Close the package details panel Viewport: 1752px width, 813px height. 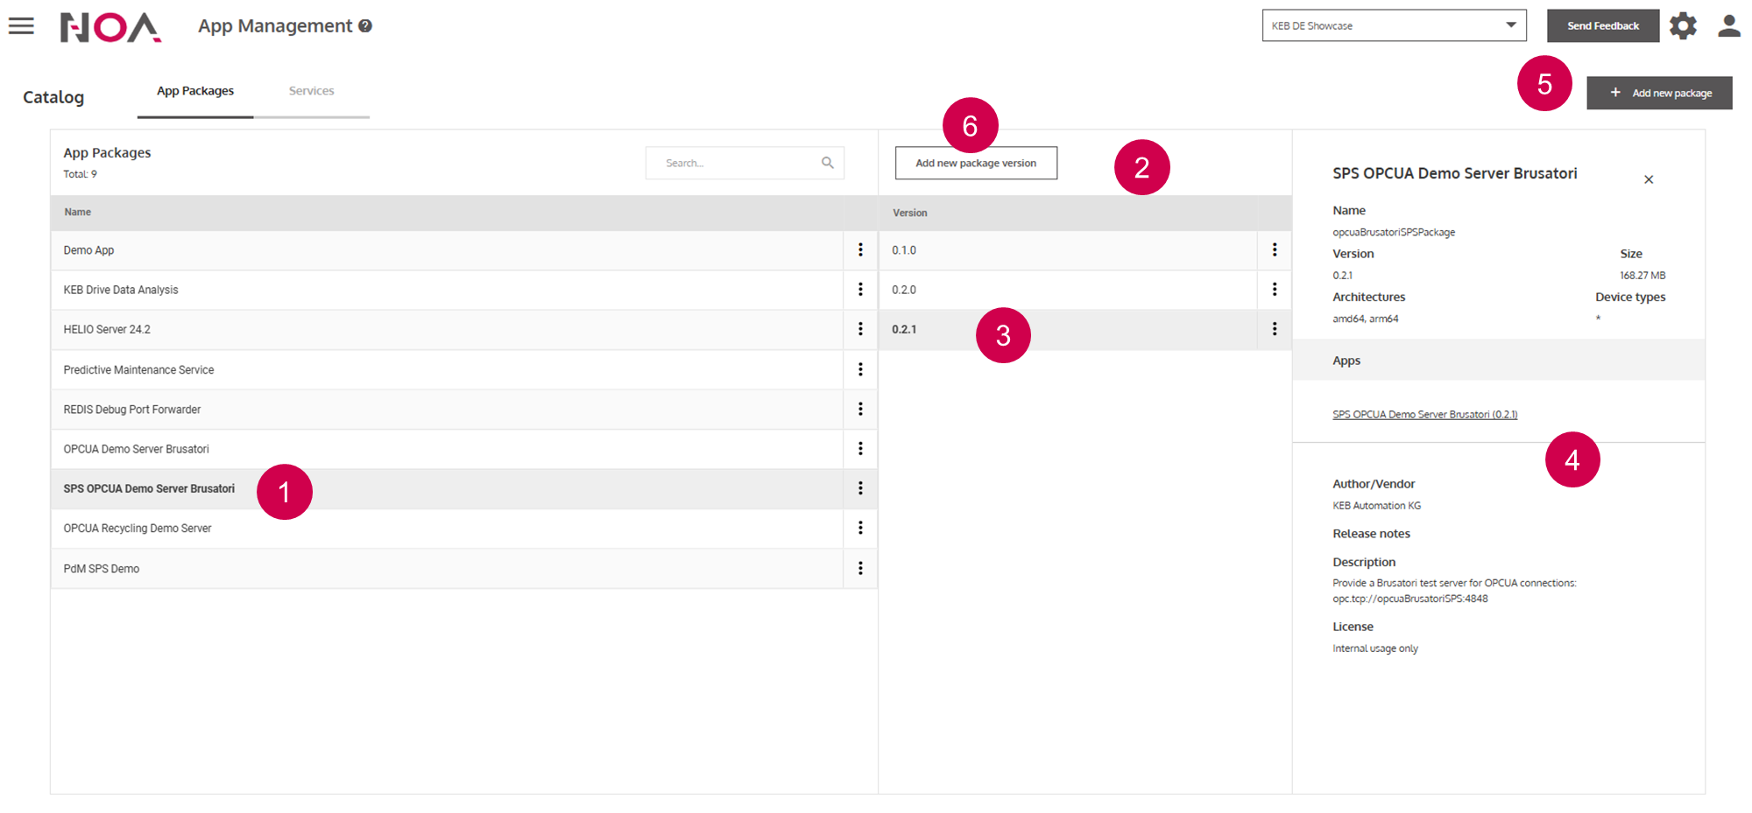1648,179
